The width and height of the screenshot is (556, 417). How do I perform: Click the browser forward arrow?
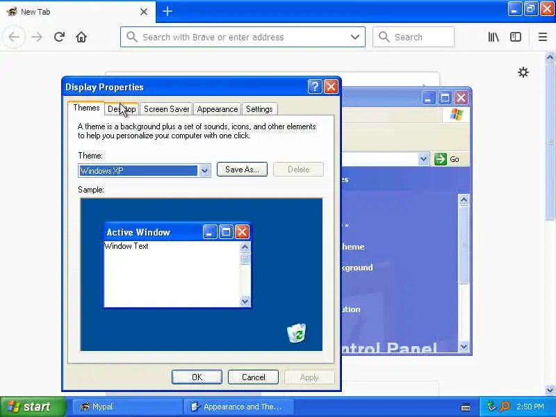[37, 37]
